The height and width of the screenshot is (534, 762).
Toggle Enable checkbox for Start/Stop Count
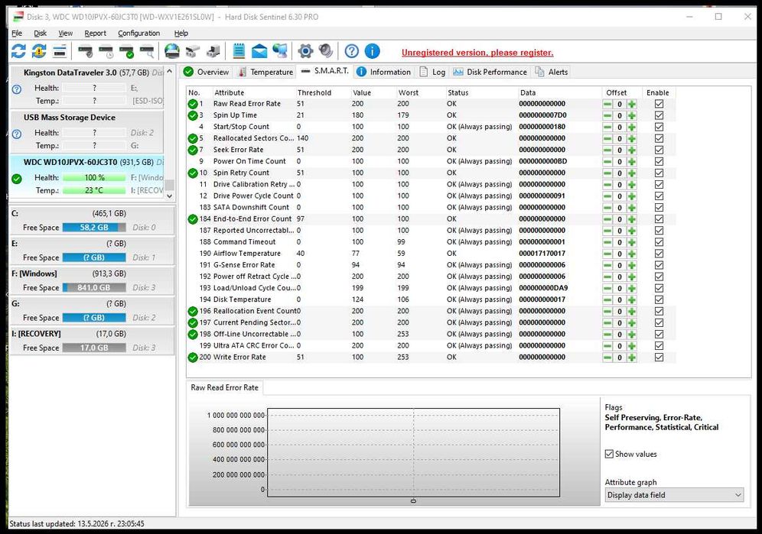tap(659, 127)
